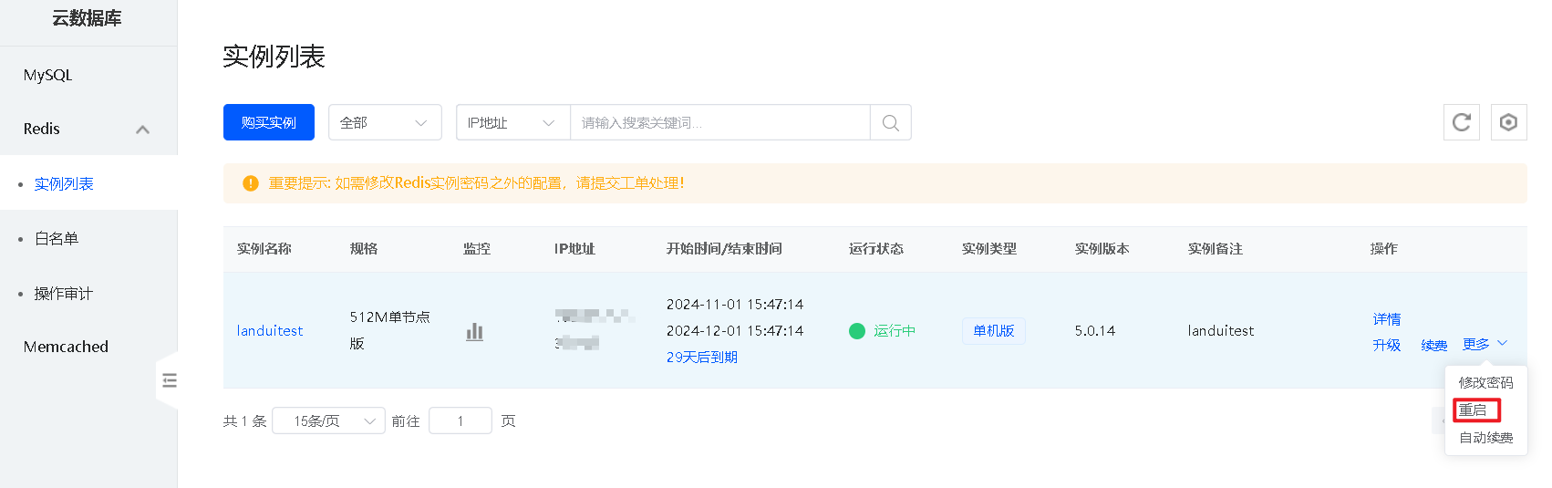
Task: Open the landuitest instance name link
Action: click(270, 331)
